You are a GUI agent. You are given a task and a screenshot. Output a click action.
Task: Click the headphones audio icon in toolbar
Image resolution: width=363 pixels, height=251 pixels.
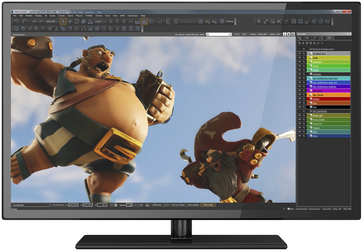pyautogui.click(x=84, y=29)
